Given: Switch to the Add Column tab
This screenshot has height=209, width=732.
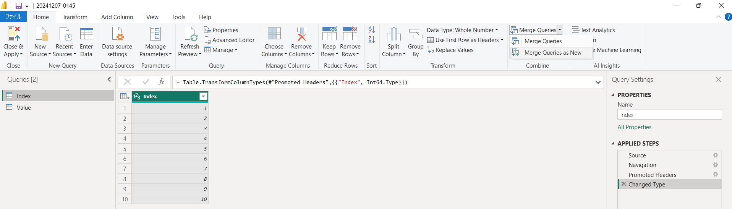Looking at the screenshot, I should [117, 17].
